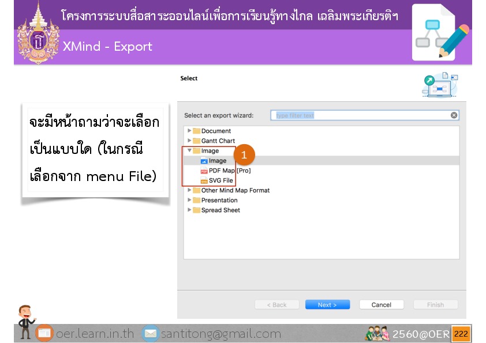Screen dimensions: 486x343
Task: Click the Gantt Chart folder icon
Action: click(196, 141)
